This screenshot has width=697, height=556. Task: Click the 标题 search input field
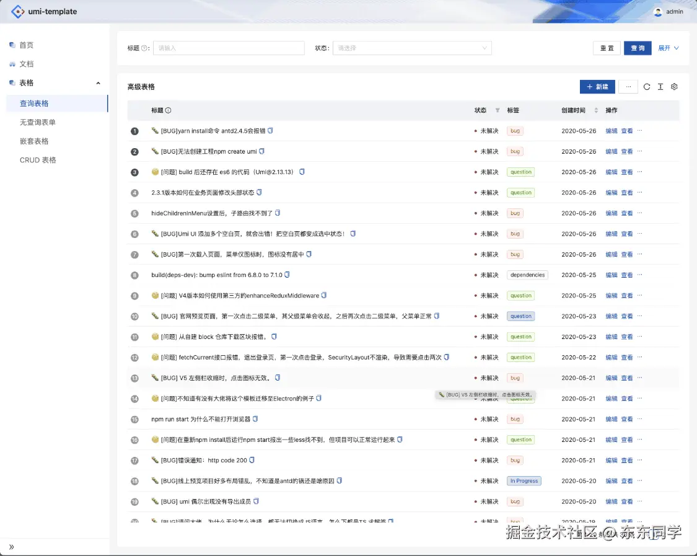[229, 48]
